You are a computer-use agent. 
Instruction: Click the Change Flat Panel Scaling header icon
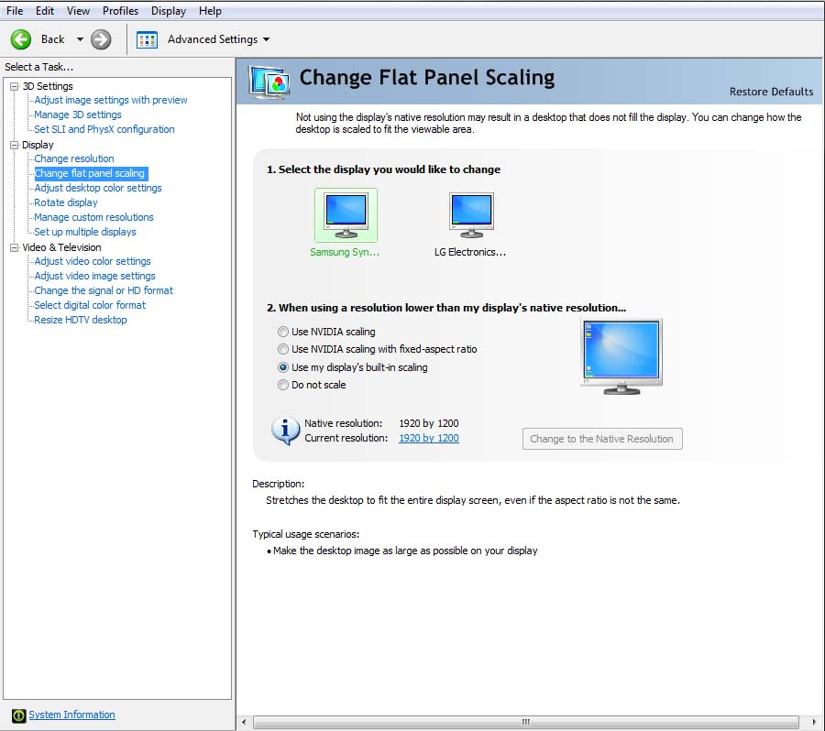coord(269,82)
